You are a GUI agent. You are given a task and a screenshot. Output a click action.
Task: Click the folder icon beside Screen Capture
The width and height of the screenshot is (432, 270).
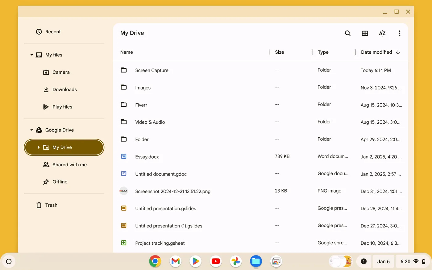[x=124, y=70]
